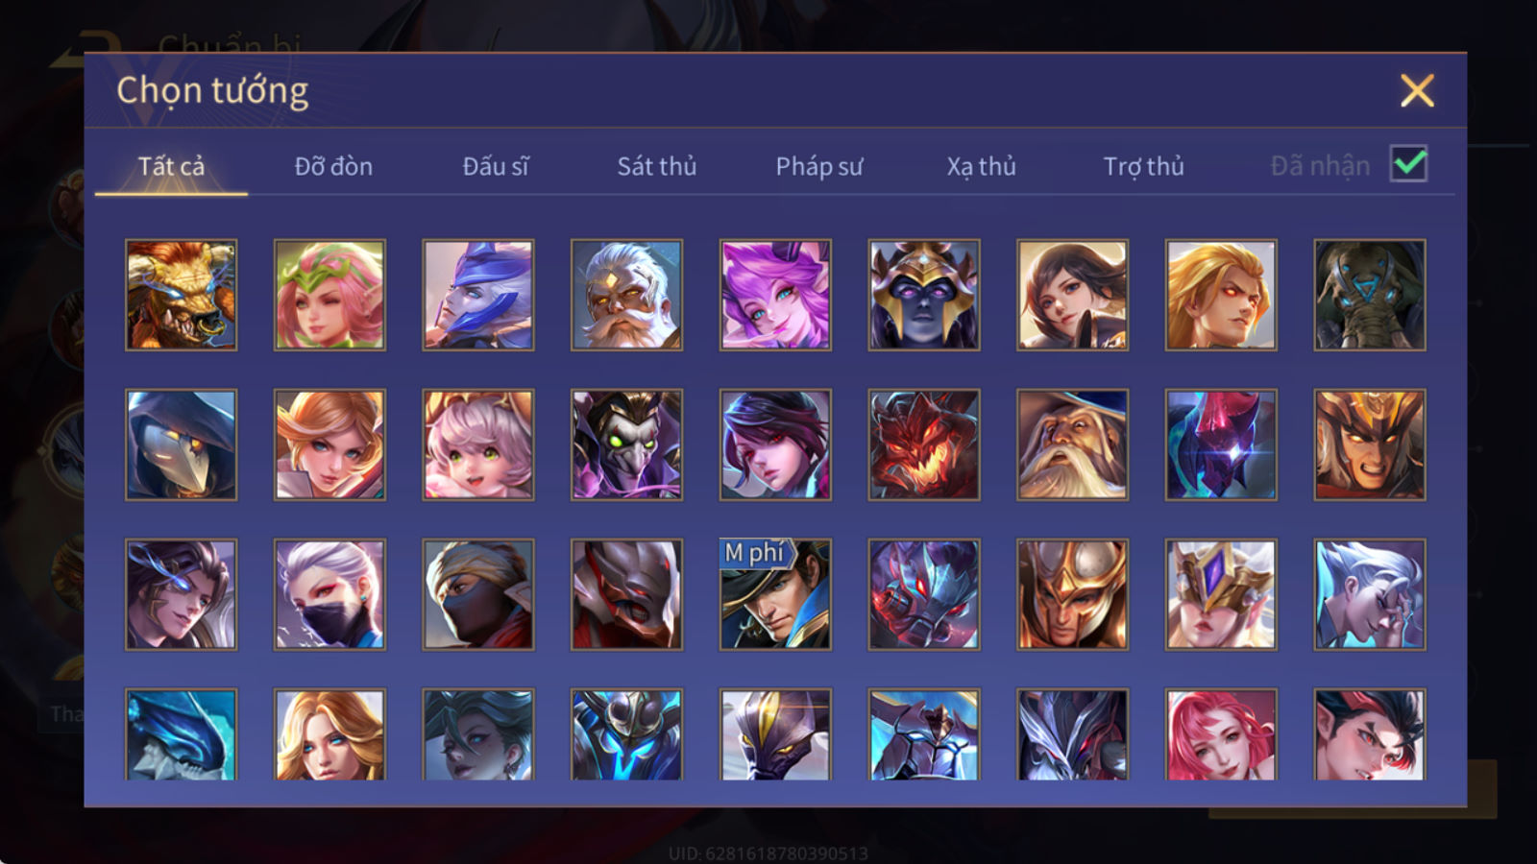
Task: Pick the golden-haired red-eyed hero
Action: pyautogui.click(x=1221, y=295)
